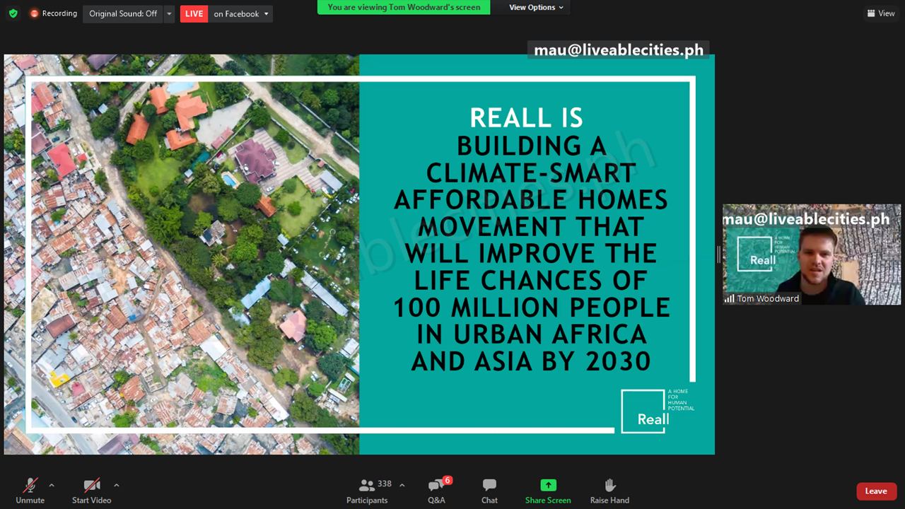Click the panel divider handle beside shared screen

click(718, 255)
